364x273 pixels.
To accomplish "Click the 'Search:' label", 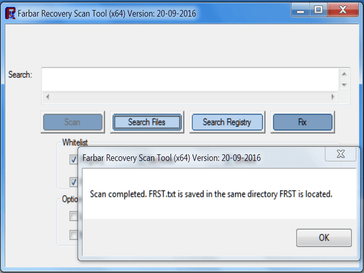I will pyautogui.click(x=20, y=75).
